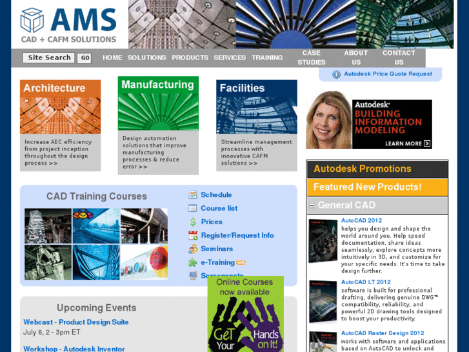469x352 pixels.
Task: Open the AutoCAD Raster Design 2012 link
Action: click(383, 333)
